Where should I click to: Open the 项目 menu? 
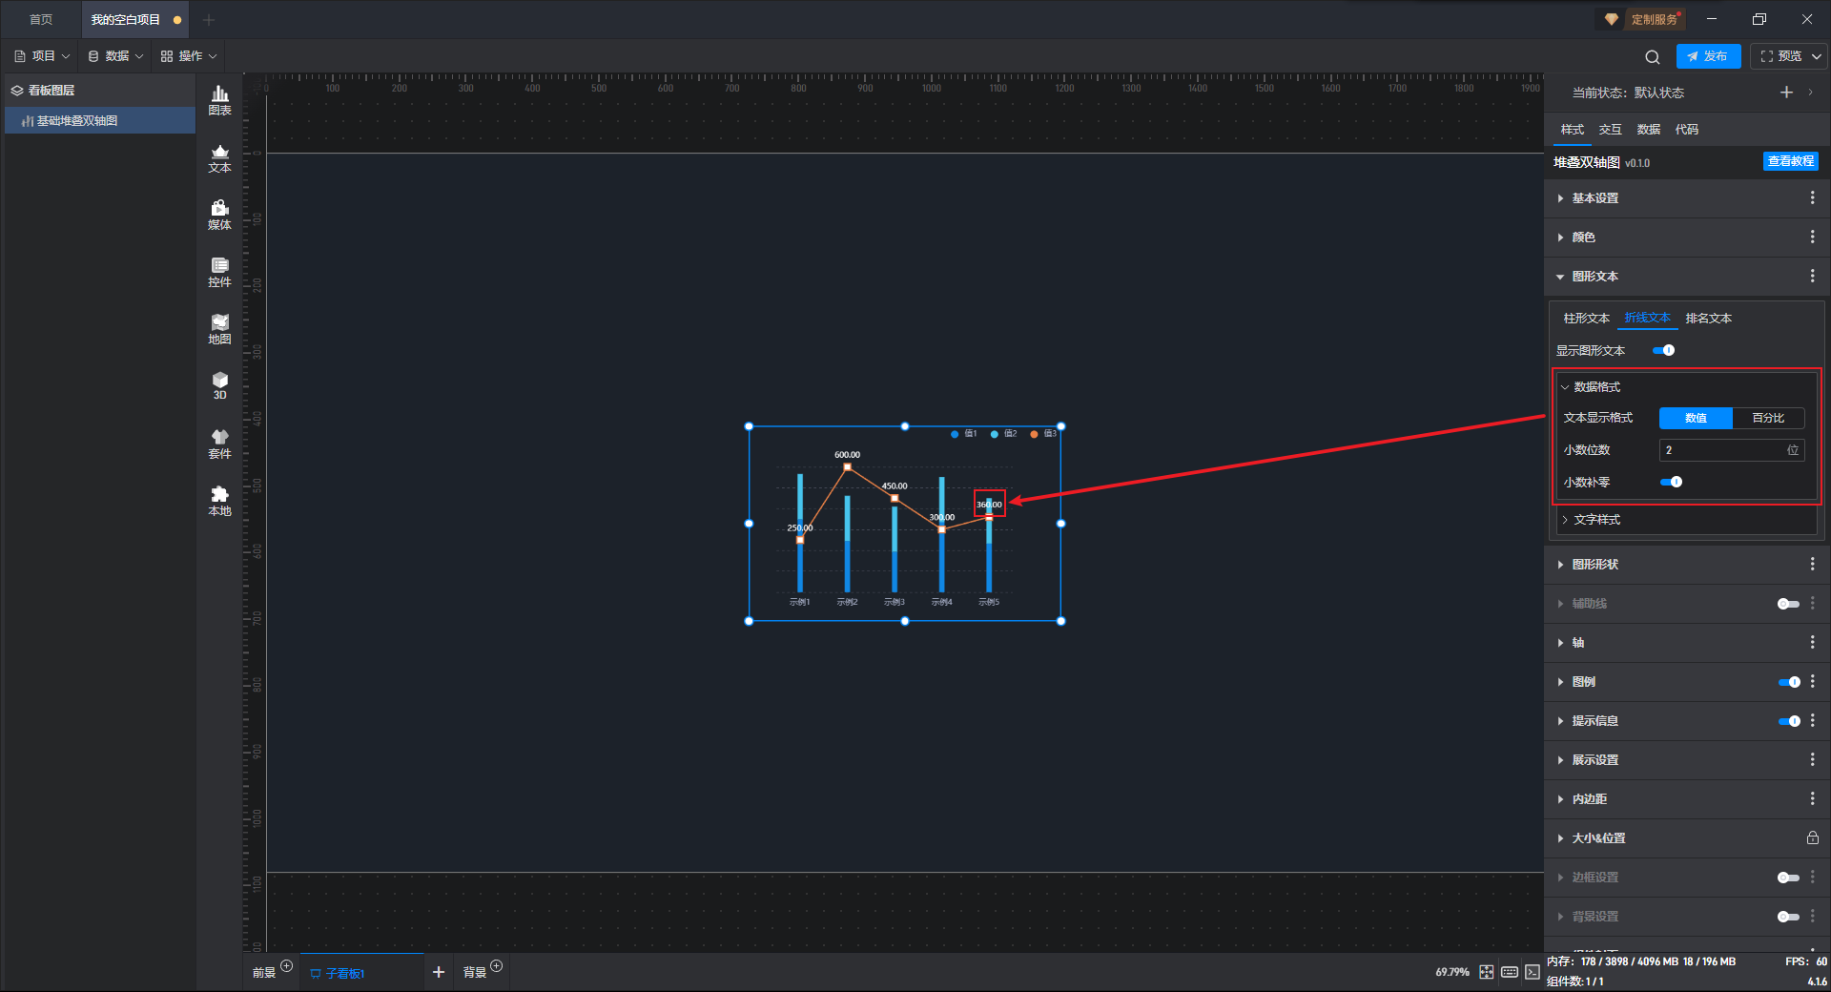pyautogui.click(x=42, y=56)
